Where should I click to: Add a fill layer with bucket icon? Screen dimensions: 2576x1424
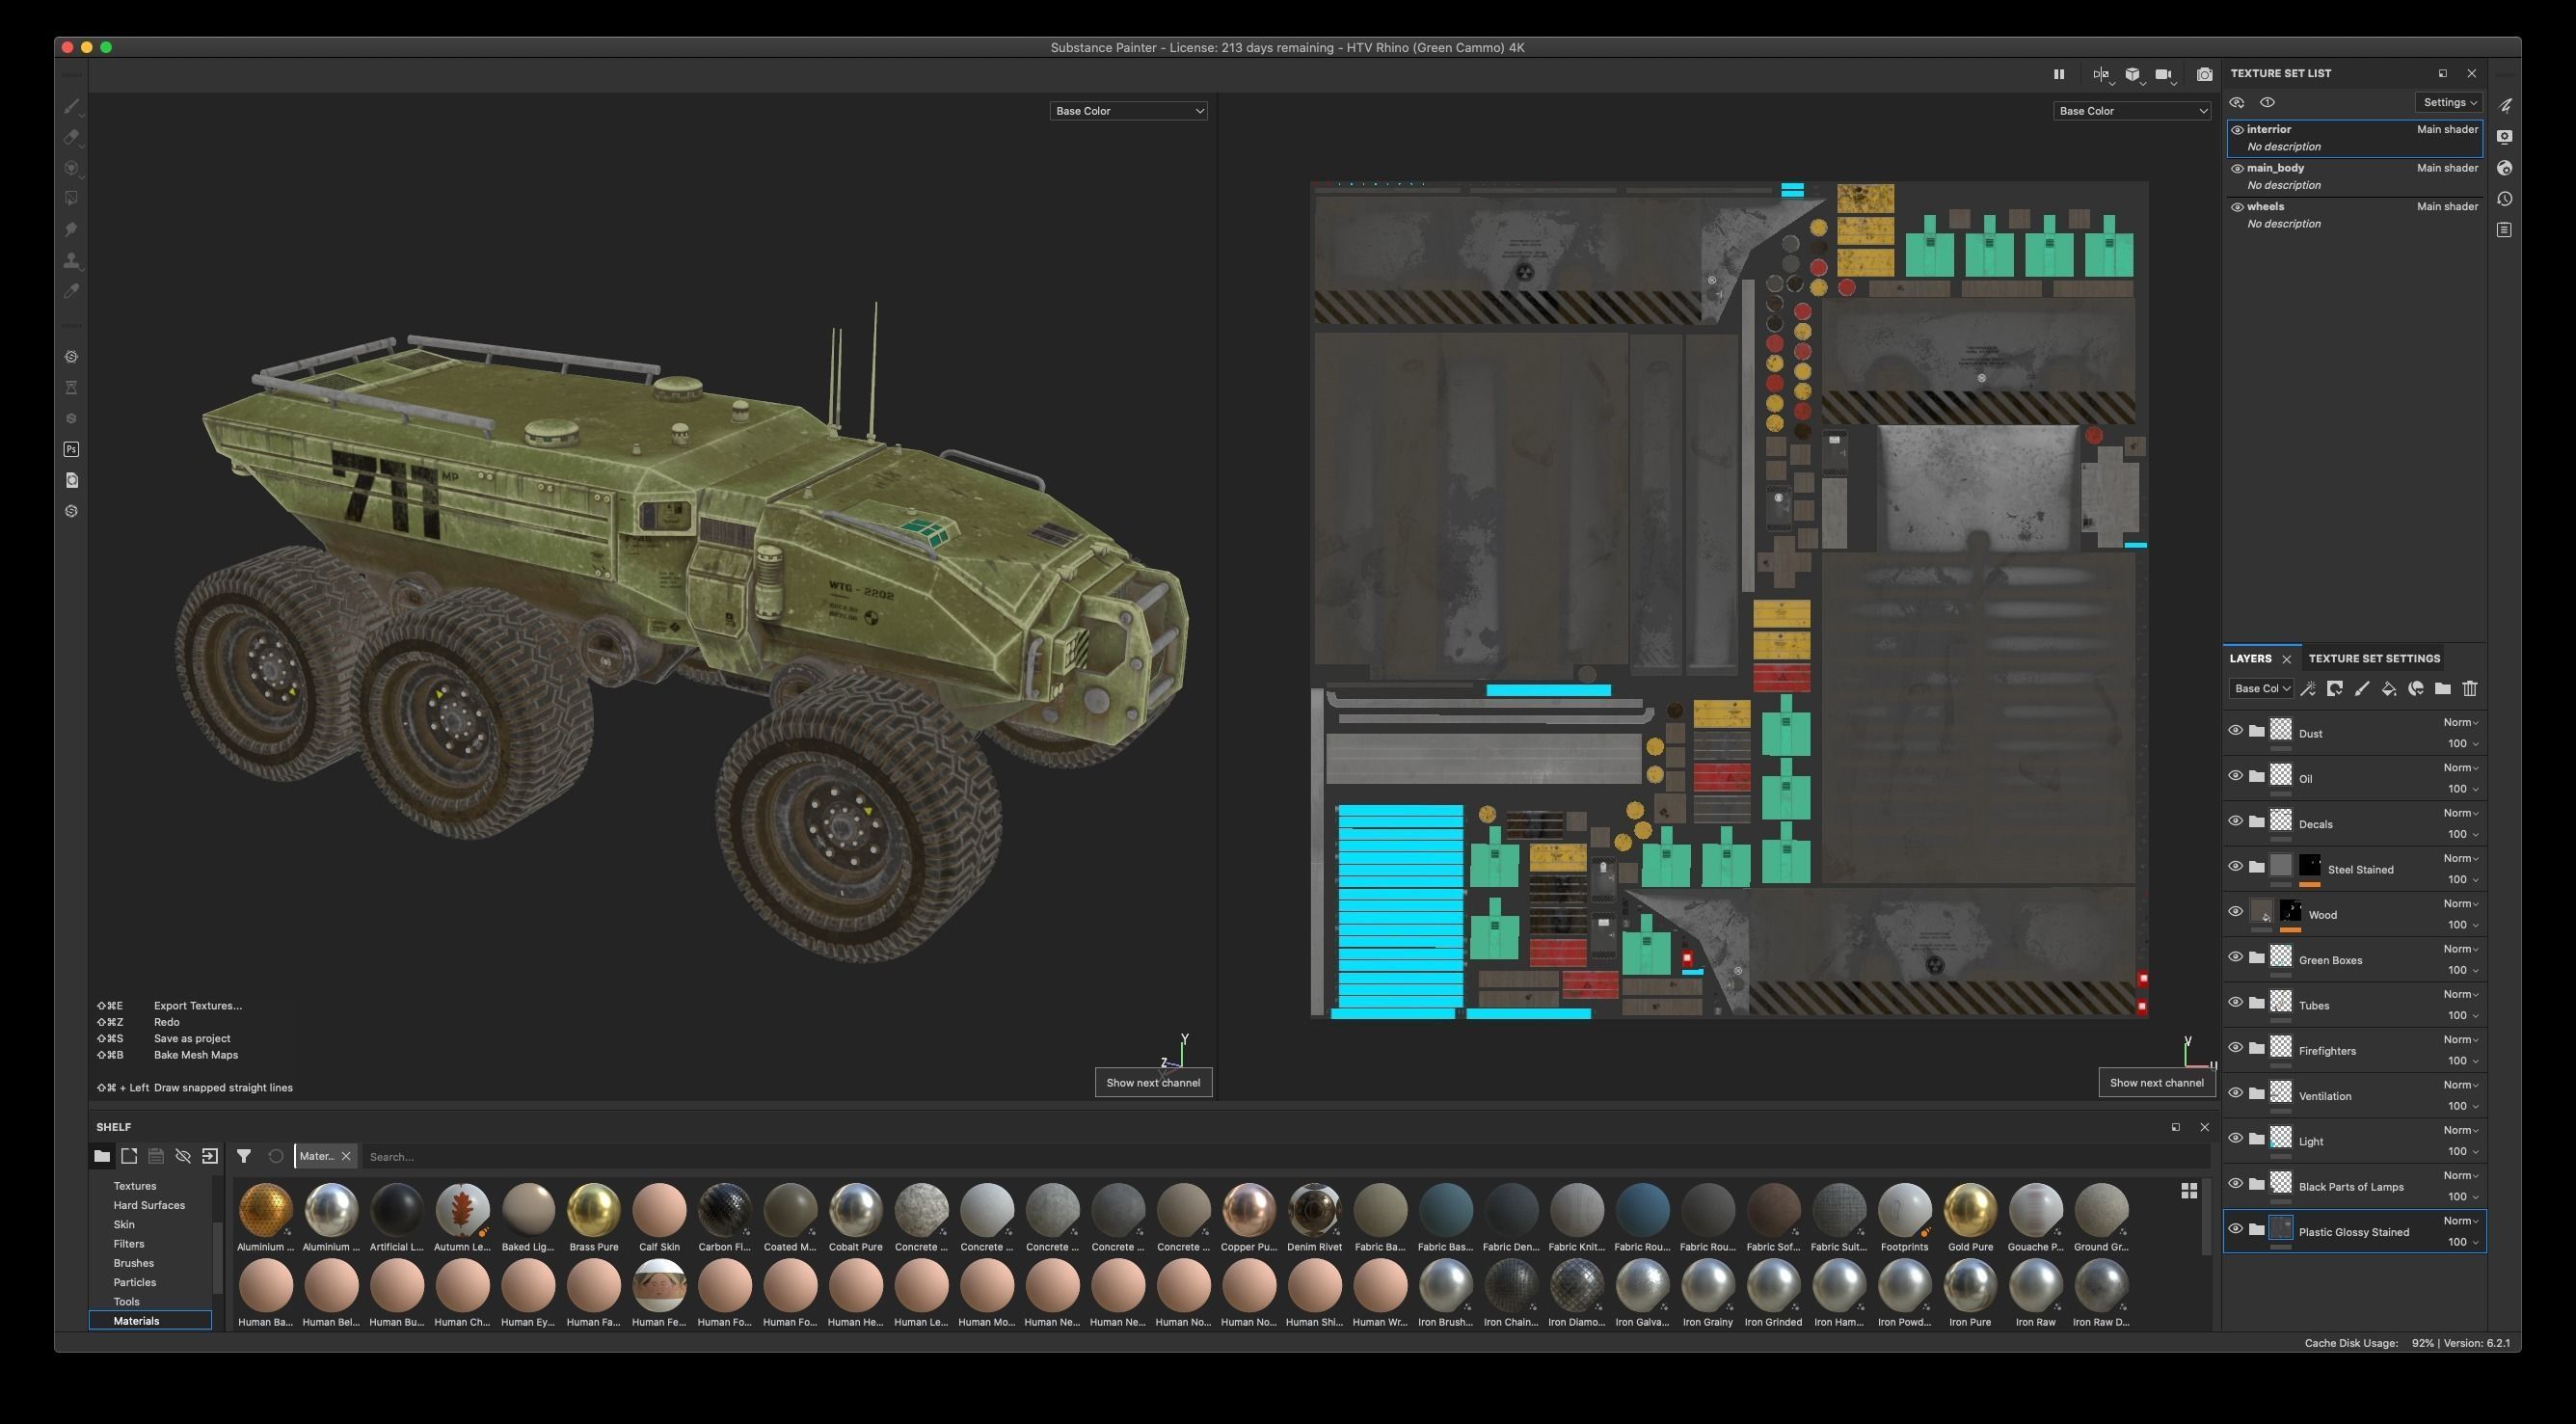[x=2389, y=688]
